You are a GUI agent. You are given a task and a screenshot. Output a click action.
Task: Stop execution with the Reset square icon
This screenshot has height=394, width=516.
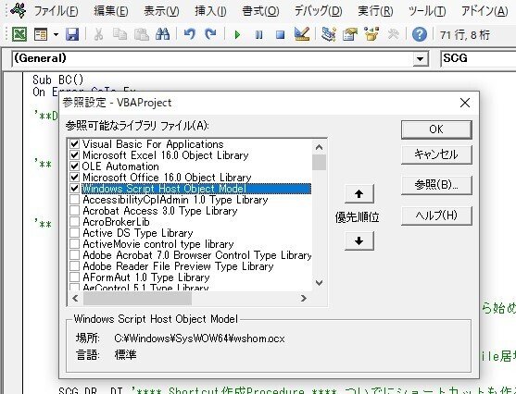coord(280,34)
